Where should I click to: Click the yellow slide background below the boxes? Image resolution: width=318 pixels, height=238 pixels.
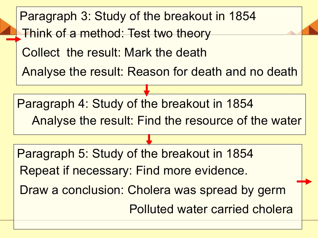(x=159, y=234)
